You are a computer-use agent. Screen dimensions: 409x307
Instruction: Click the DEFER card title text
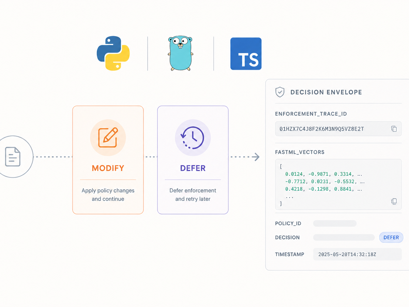(x=193, y=168)
